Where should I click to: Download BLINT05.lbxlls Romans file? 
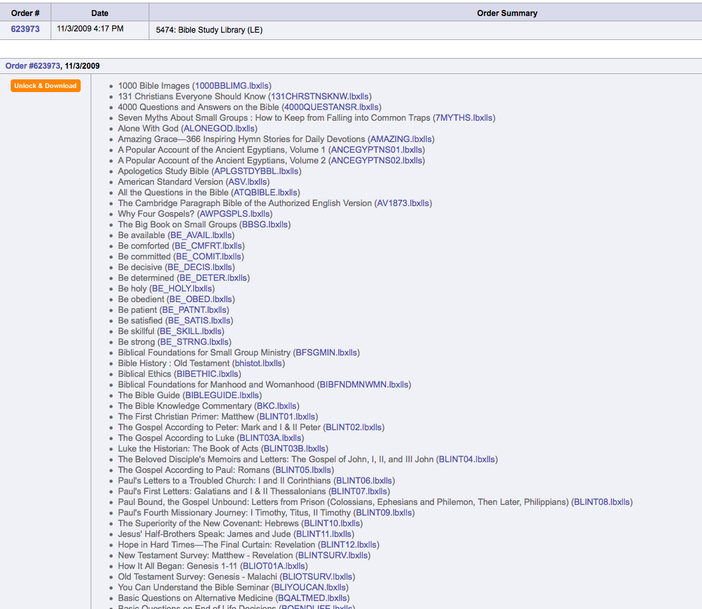point(303,470)
